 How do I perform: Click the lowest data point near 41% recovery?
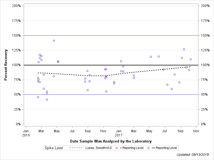click(x=47, y=100)
